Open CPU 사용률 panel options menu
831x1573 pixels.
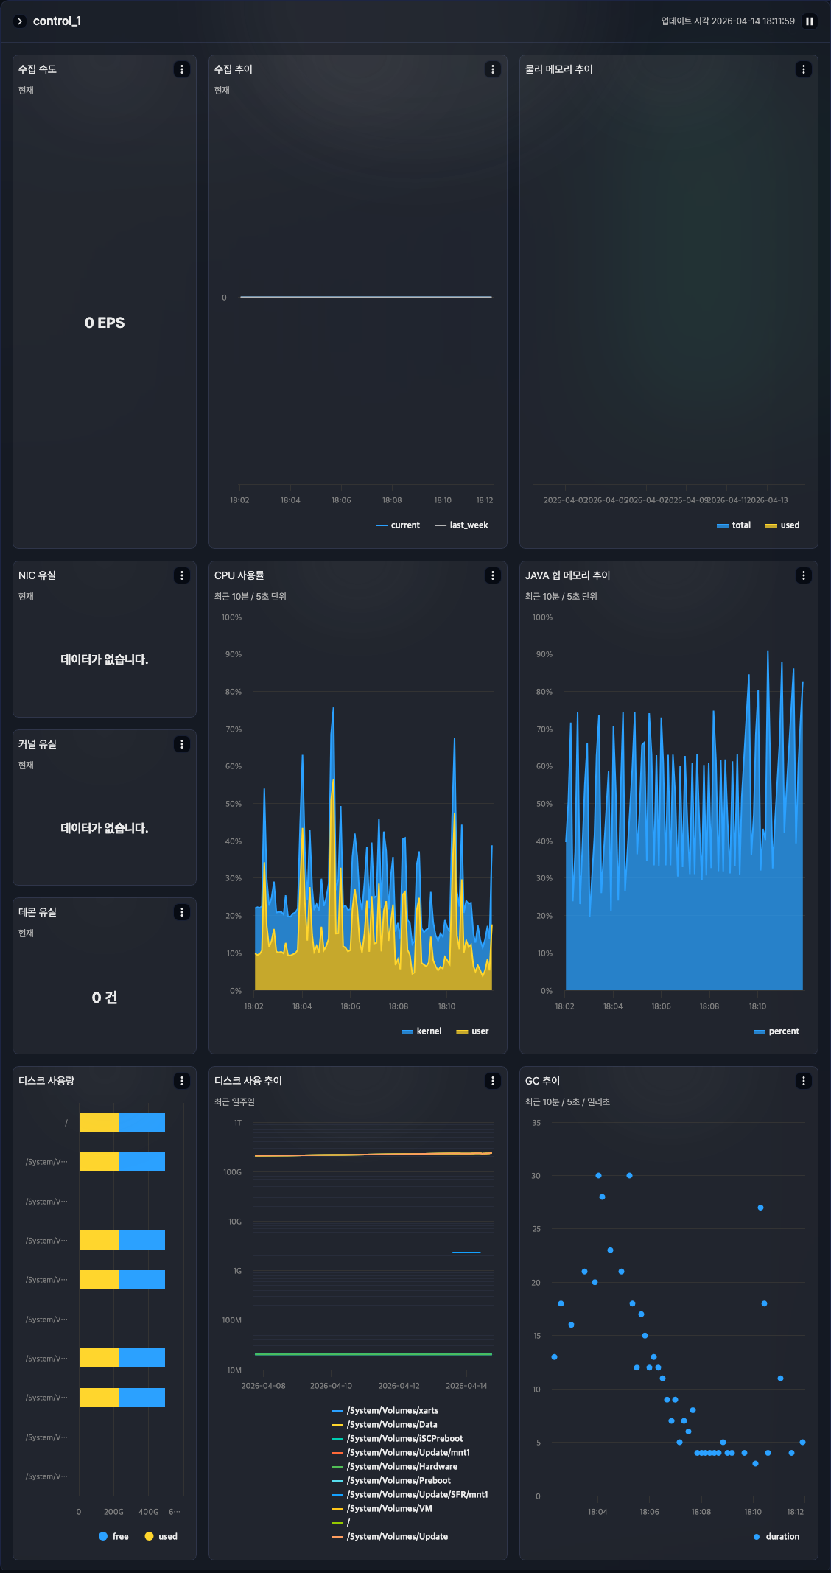click(x=493, y=575)
